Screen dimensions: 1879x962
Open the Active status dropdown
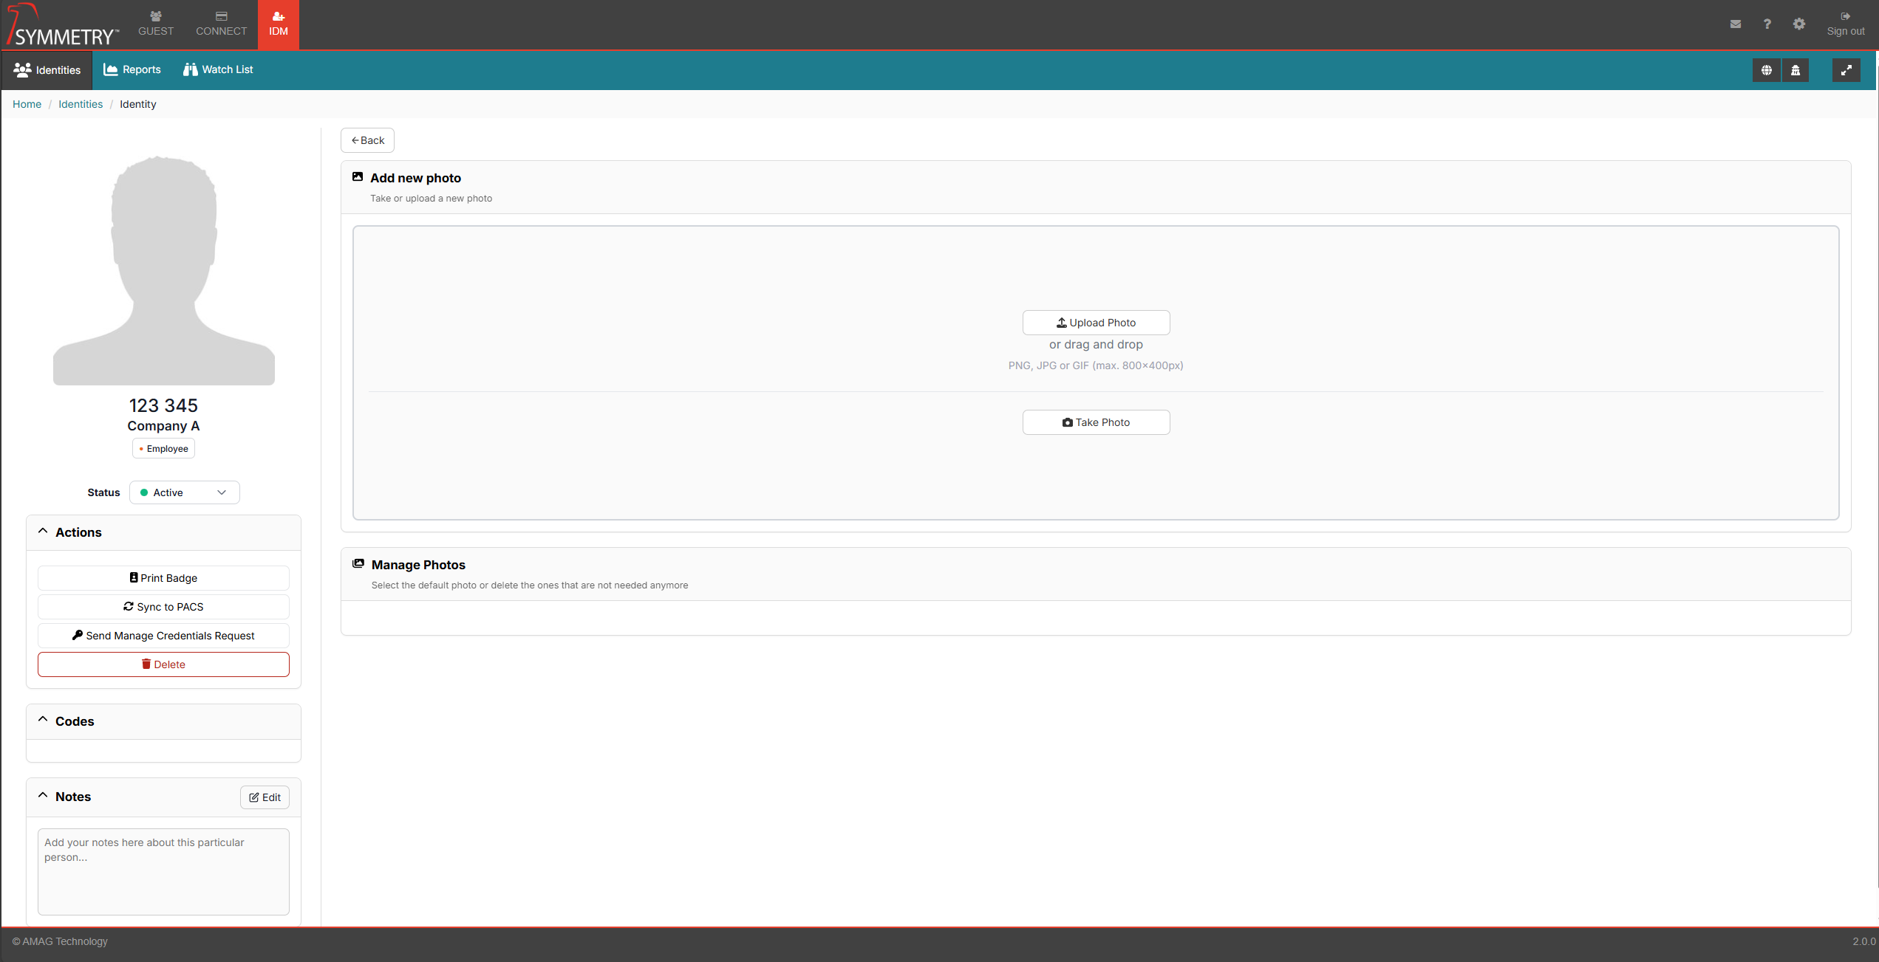click(x=185, y=492)
